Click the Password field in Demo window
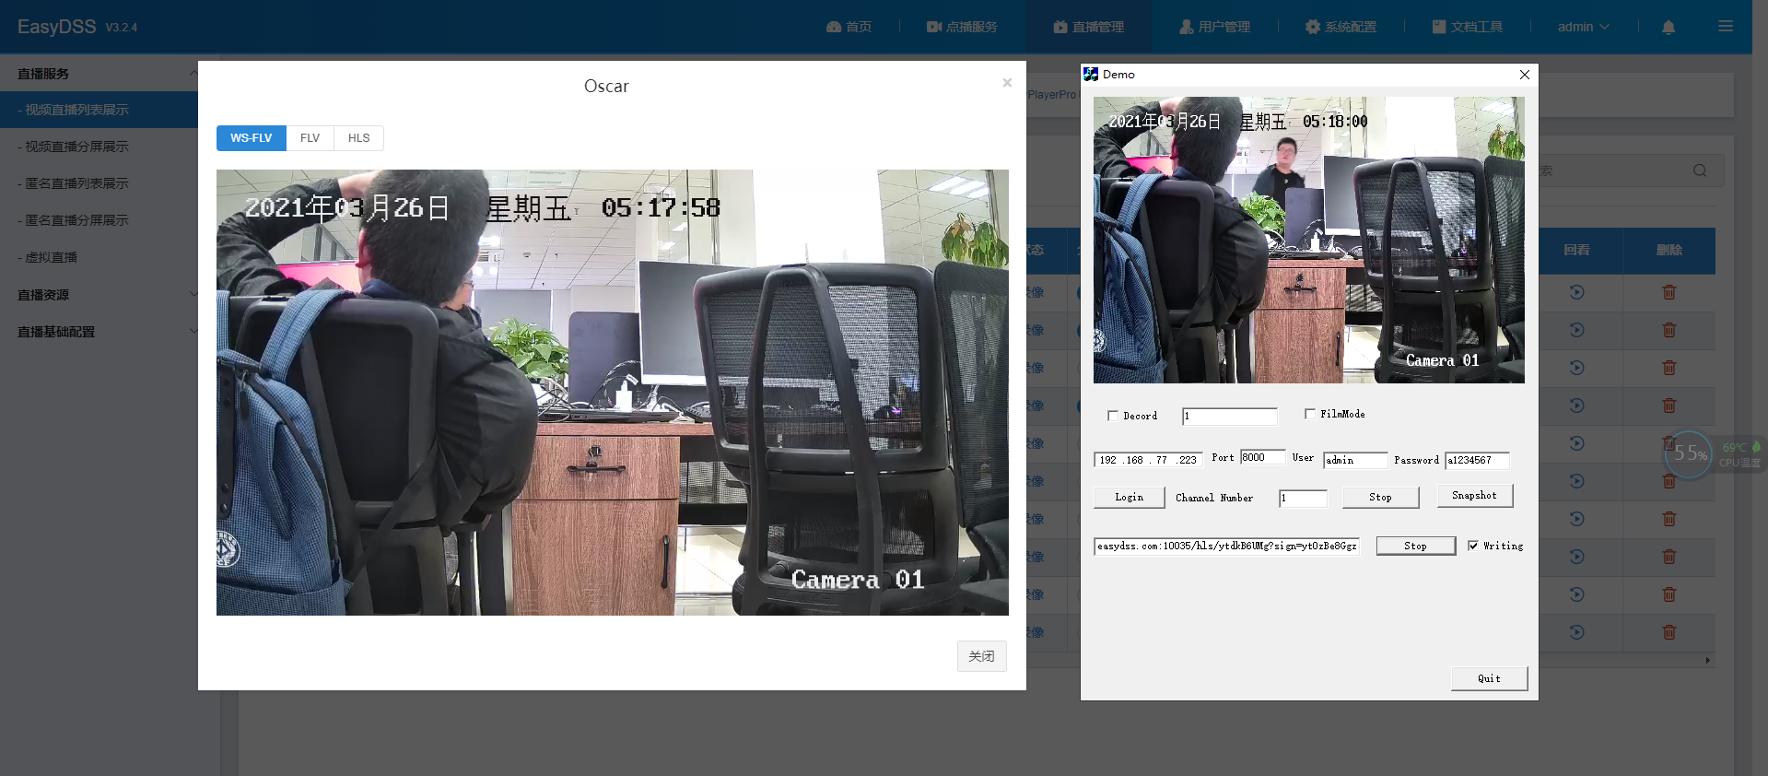The width and height of the screenshot is (1768, 776). [x=1477, y=460]
